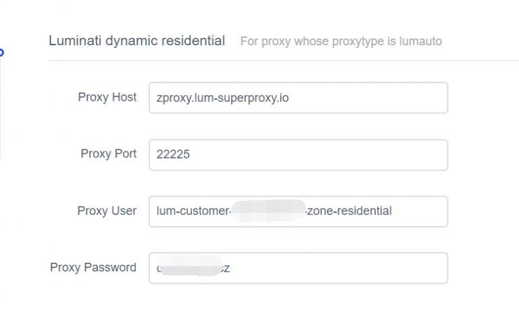This screenshot has width=519, height=310.
Task: Click the "lum-customer" text in Proxy User
Action: [x=192, y=211]
